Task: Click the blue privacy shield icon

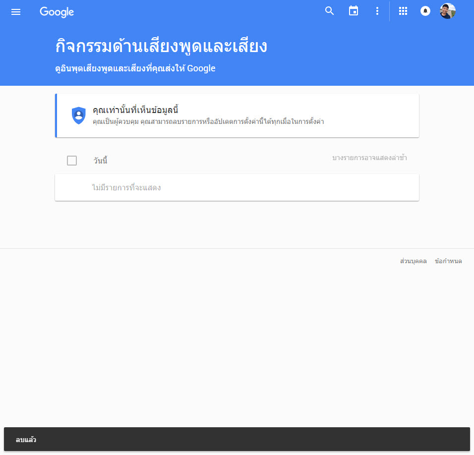Action: pos(79,115)
